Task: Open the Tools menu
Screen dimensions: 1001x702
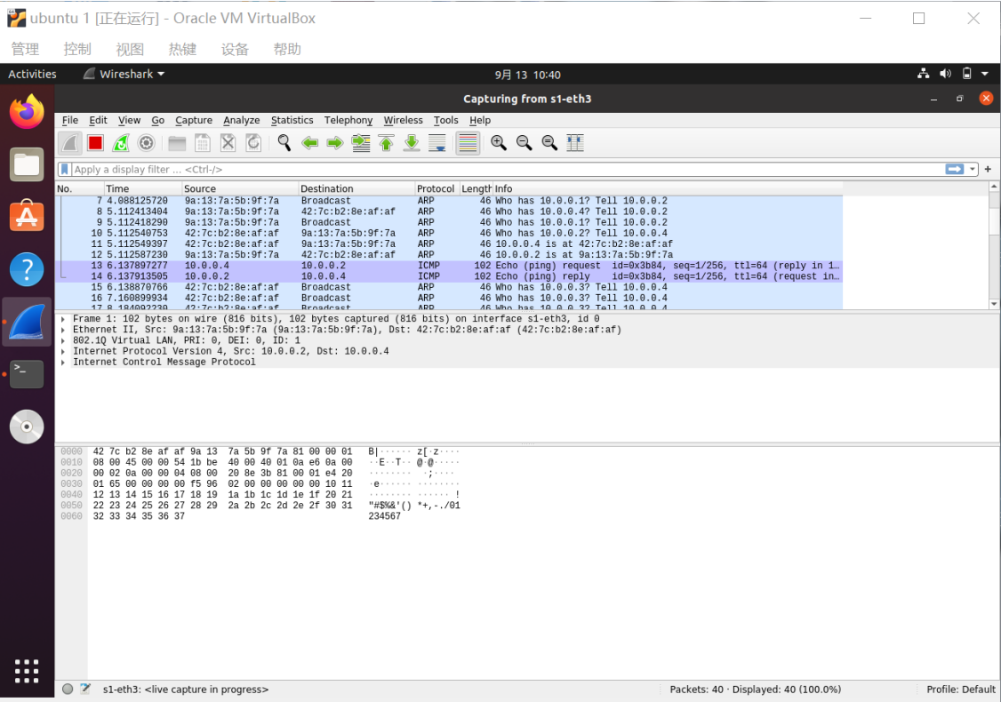Action: tap(445, 120)
